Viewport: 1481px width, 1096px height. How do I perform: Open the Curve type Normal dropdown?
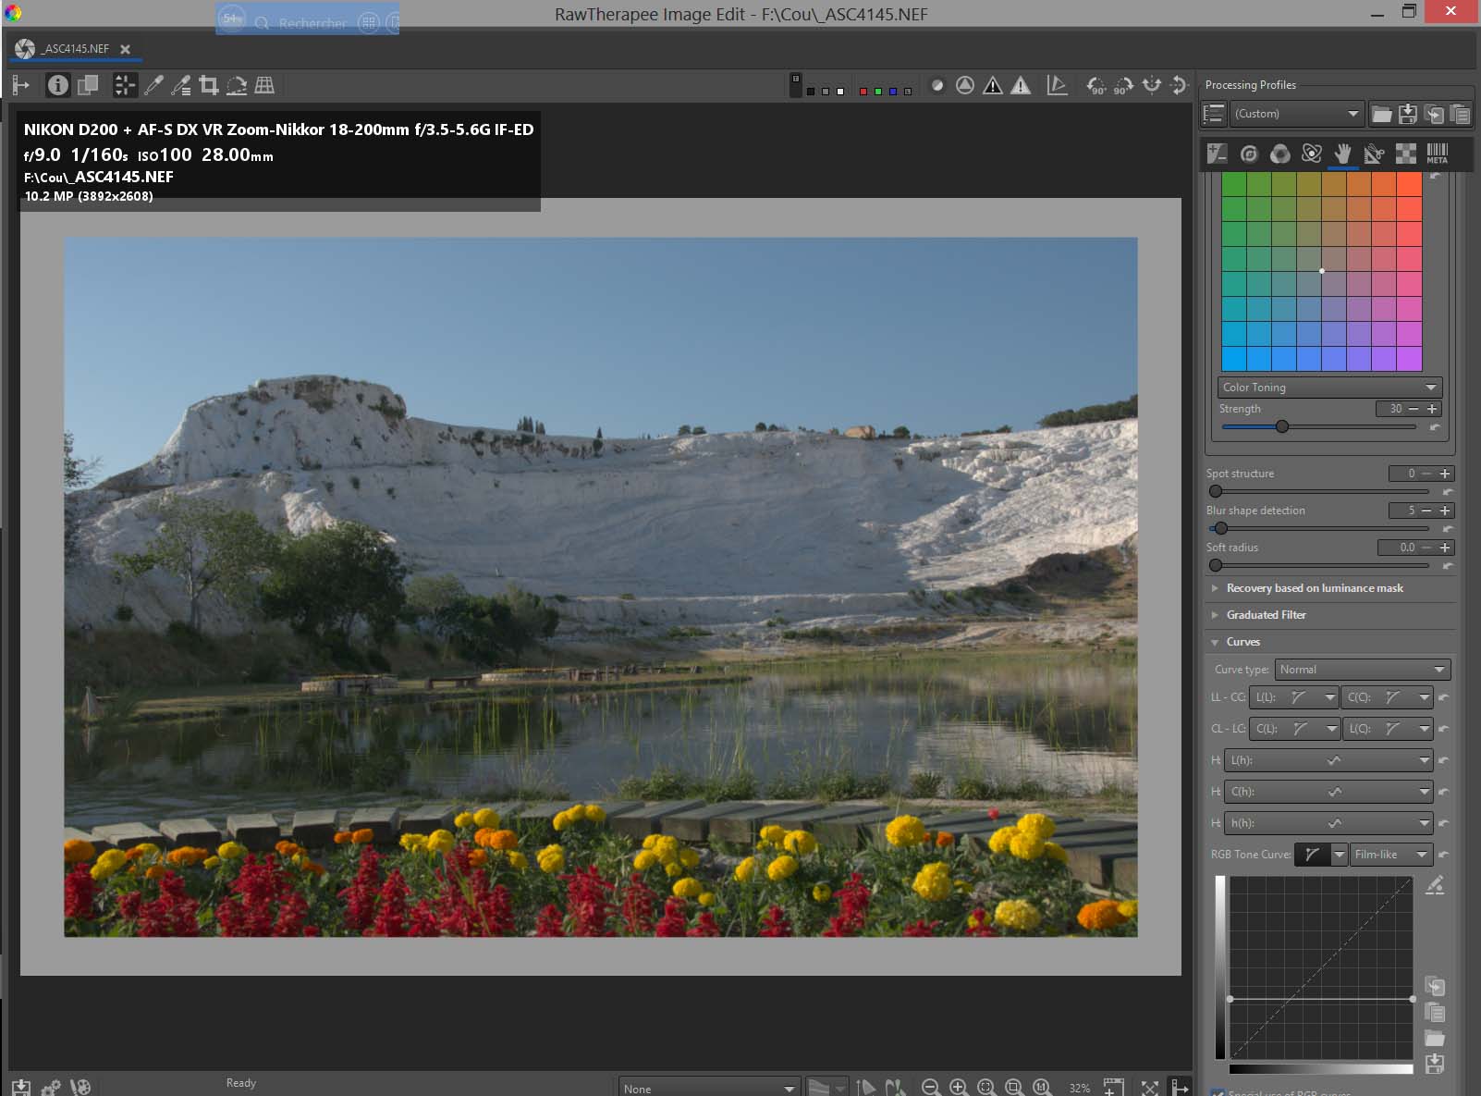tap(1362, 670)
